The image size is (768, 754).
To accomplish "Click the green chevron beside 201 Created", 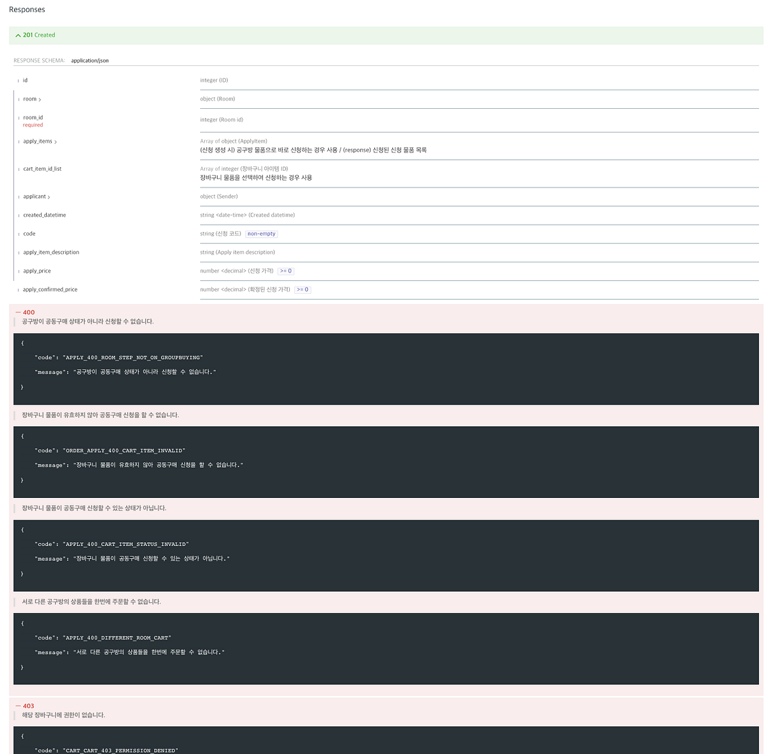I will tap(18, 35).
